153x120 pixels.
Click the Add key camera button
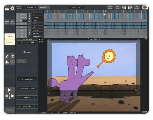coord(21,61)
